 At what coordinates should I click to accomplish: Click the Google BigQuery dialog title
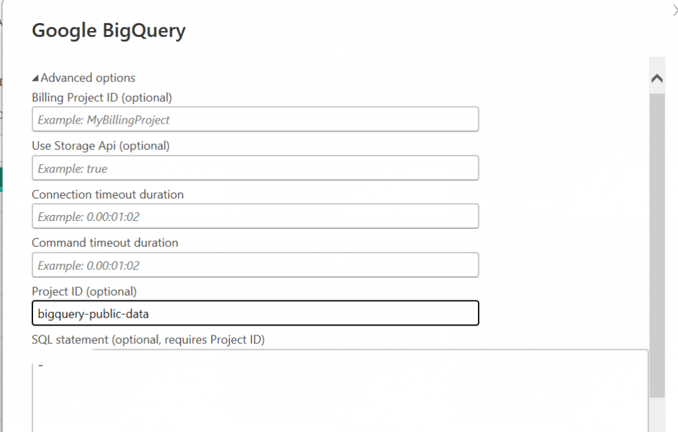(109, 30)
